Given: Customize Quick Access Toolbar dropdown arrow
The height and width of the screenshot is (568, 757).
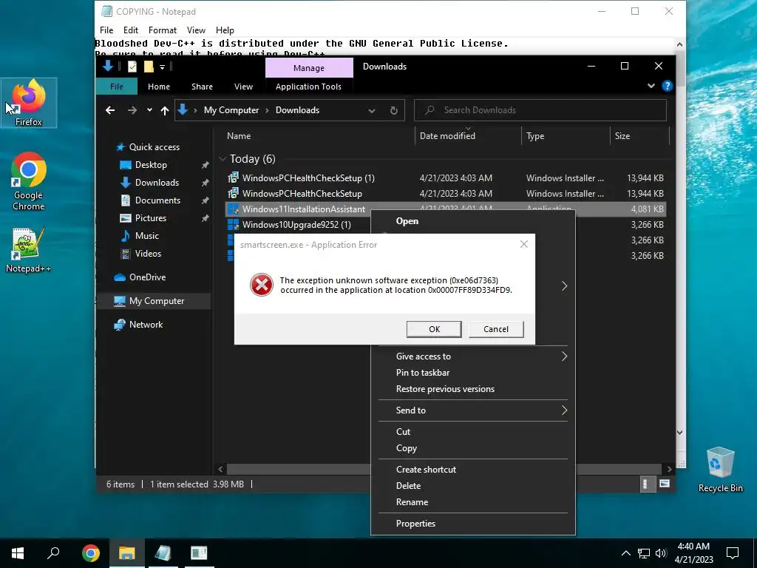Looking at the screenshot, I should tap(162, 67).
